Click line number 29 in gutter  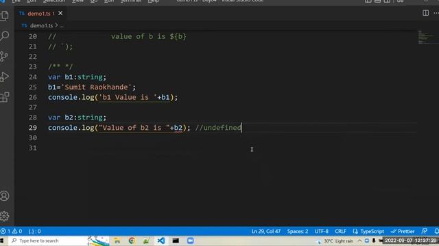(33, 128)
